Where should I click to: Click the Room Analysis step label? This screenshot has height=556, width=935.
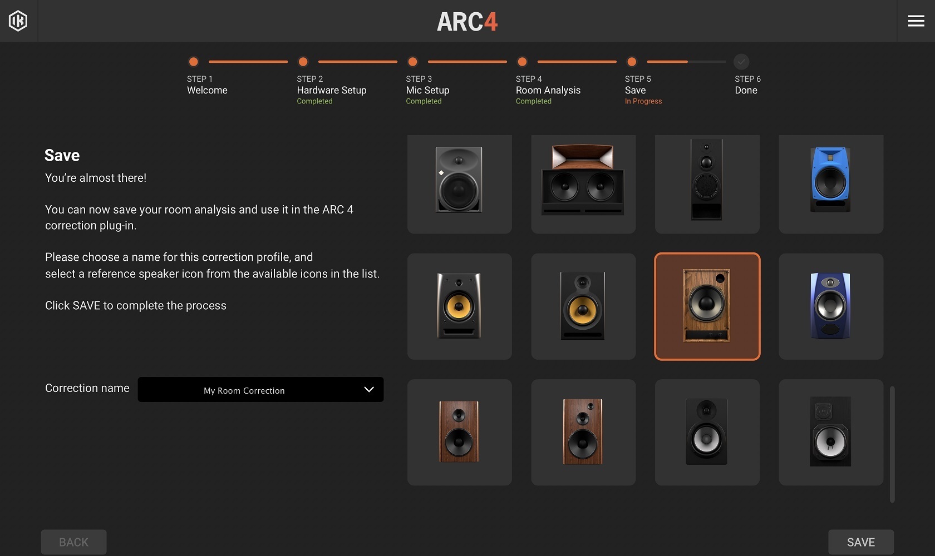coord(548,90)
